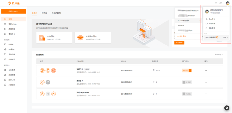The width and height of the screenshot is (232, 113).
Task: Expand the orange 创建Linkup dropdown button
Action: tap(14, 11)
